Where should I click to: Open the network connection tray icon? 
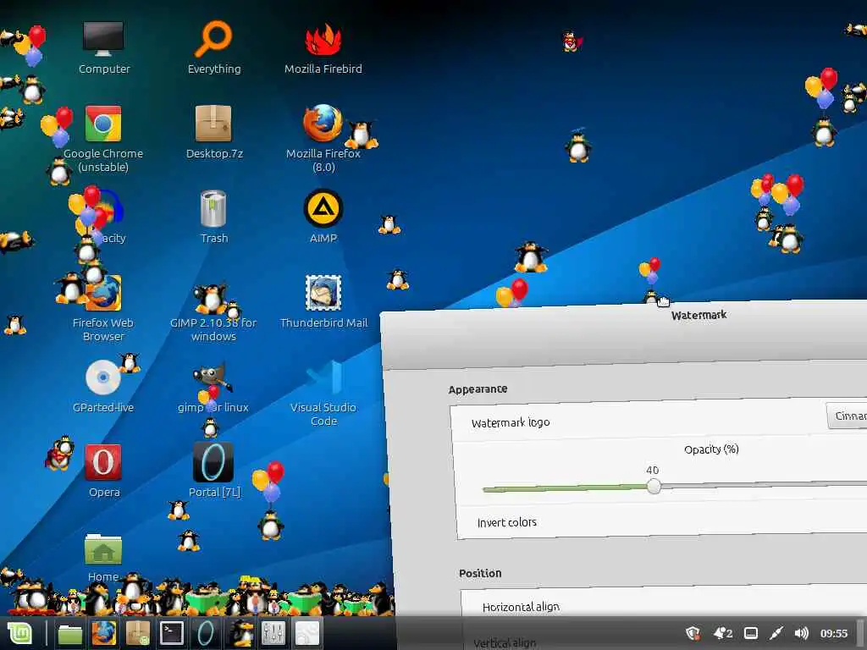[x=776, y=633]
